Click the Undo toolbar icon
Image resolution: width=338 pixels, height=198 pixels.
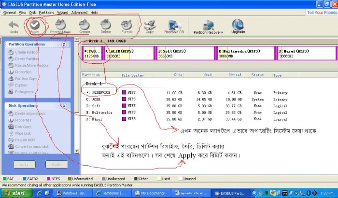coord(14,27)
